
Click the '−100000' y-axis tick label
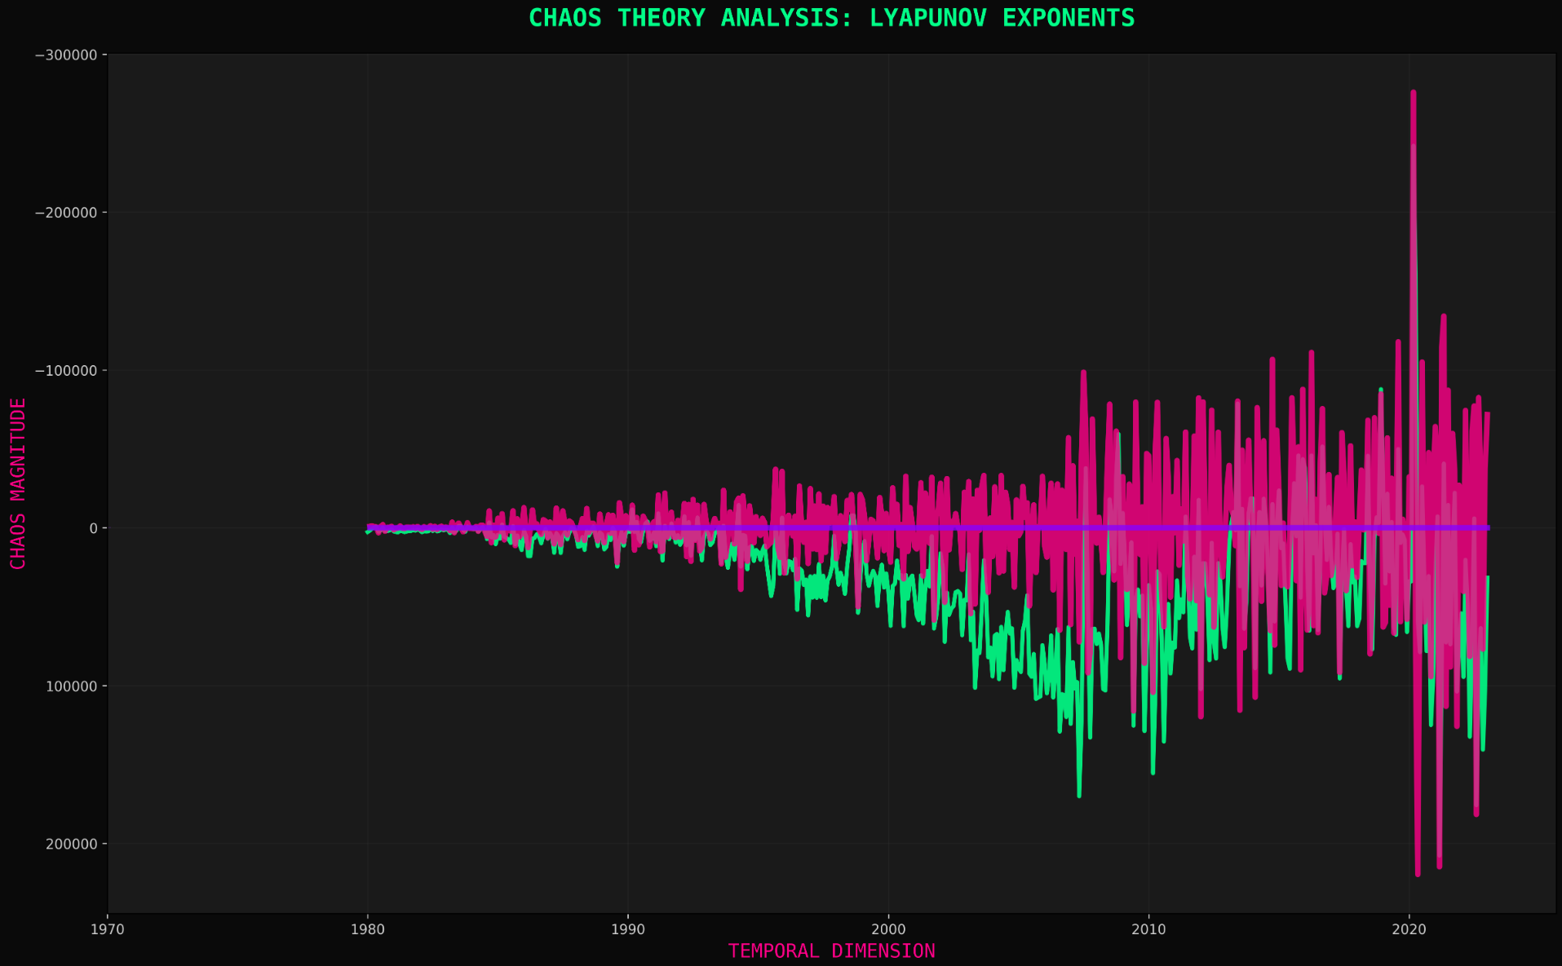pos(66,371)
